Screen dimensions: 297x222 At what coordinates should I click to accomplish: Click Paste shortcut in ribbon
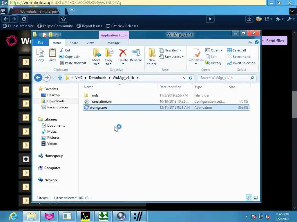tap(73, 63)
